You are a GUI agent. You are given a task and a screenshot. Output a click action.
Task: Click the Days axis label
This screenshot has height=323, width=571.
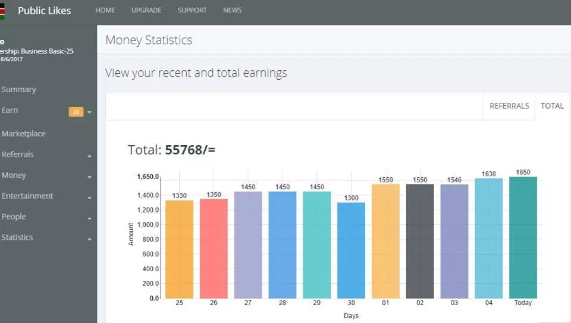click(x=351, y=316)
